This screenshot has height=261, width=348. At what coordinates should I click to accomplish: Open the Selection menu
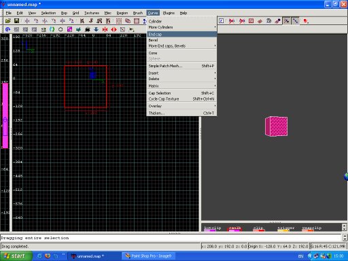(x=48, y=13)
